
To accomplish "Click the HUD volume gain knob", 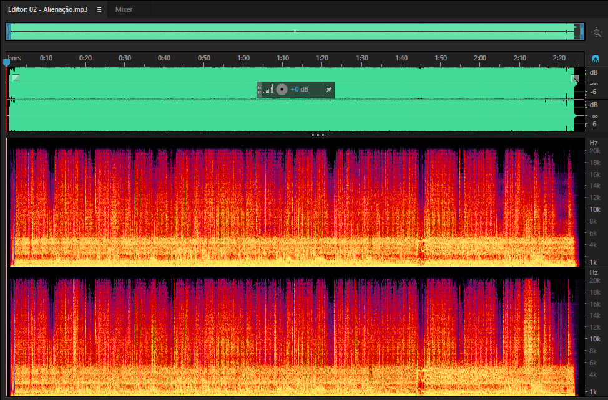I will click(282, 89).
